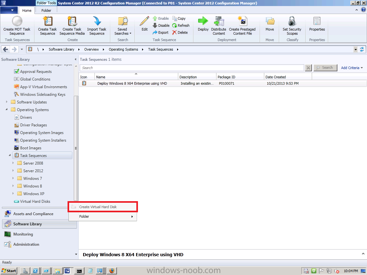Screen dimensions: 367x275
Task: Clear the search with X button
Action: tap(308, 68)
